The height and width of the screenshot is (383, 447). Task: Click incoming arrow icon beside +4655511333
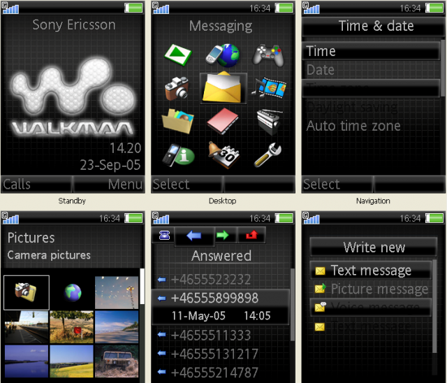tap(161, 335)
